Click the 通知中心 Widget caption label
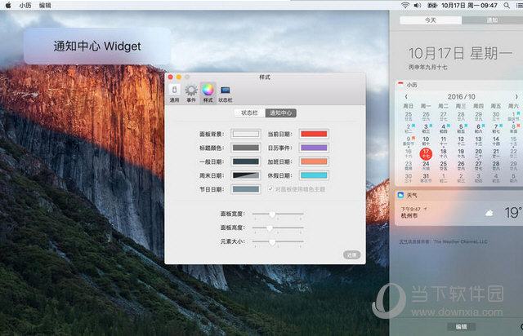Image resolution: width=523 pixels, height=336 pixels. point(97,46)
